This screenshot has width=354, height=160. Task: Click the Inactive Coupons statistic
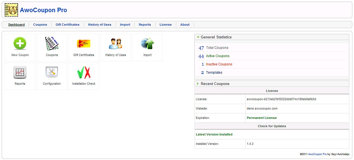pos(219,64)
